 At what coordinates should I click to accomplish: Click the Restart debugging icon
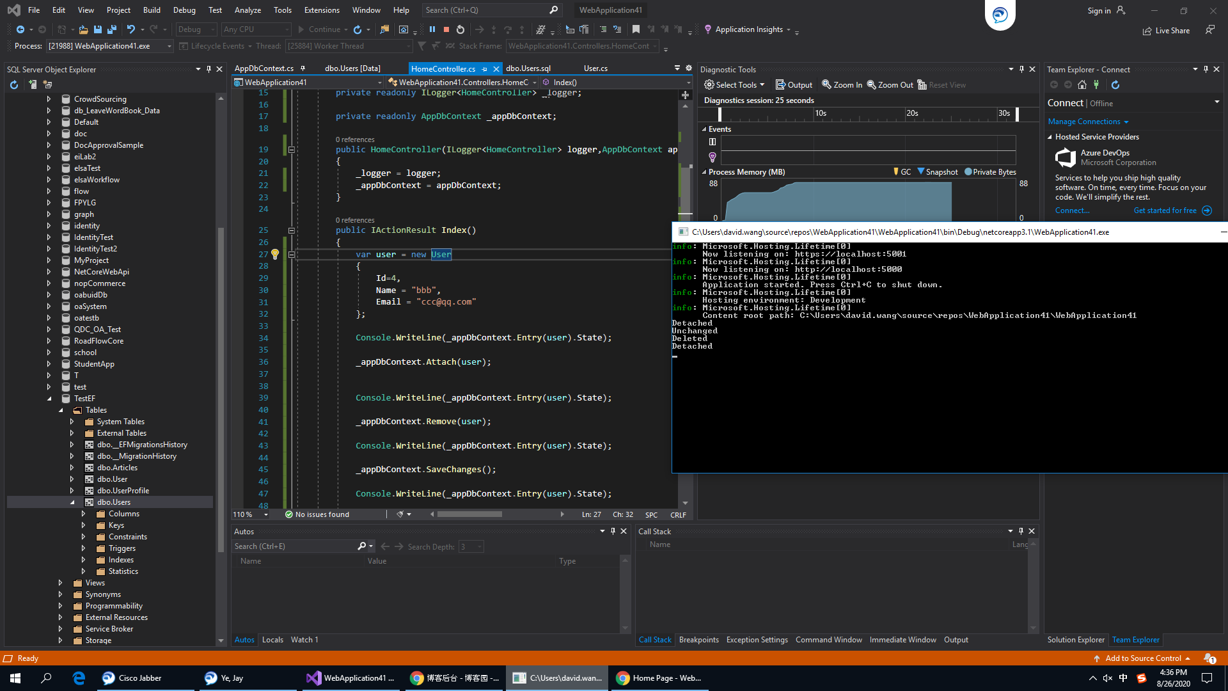point(460,29)
